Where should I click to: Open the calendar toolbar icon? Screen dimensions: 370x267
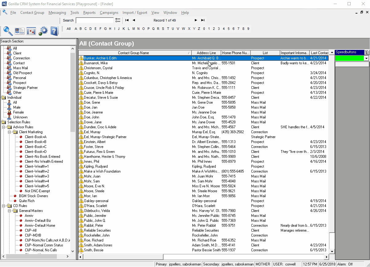point(31,31)
